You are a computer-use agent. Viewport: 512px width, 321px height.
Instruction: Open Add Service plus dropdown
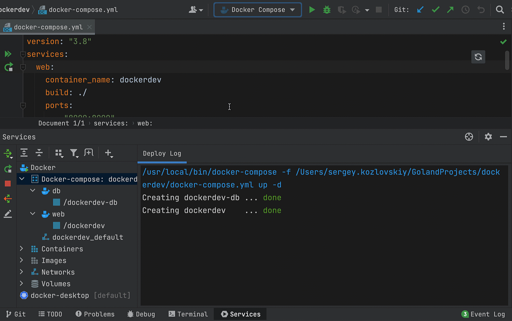pyautogui.click(x=109, y=153)
